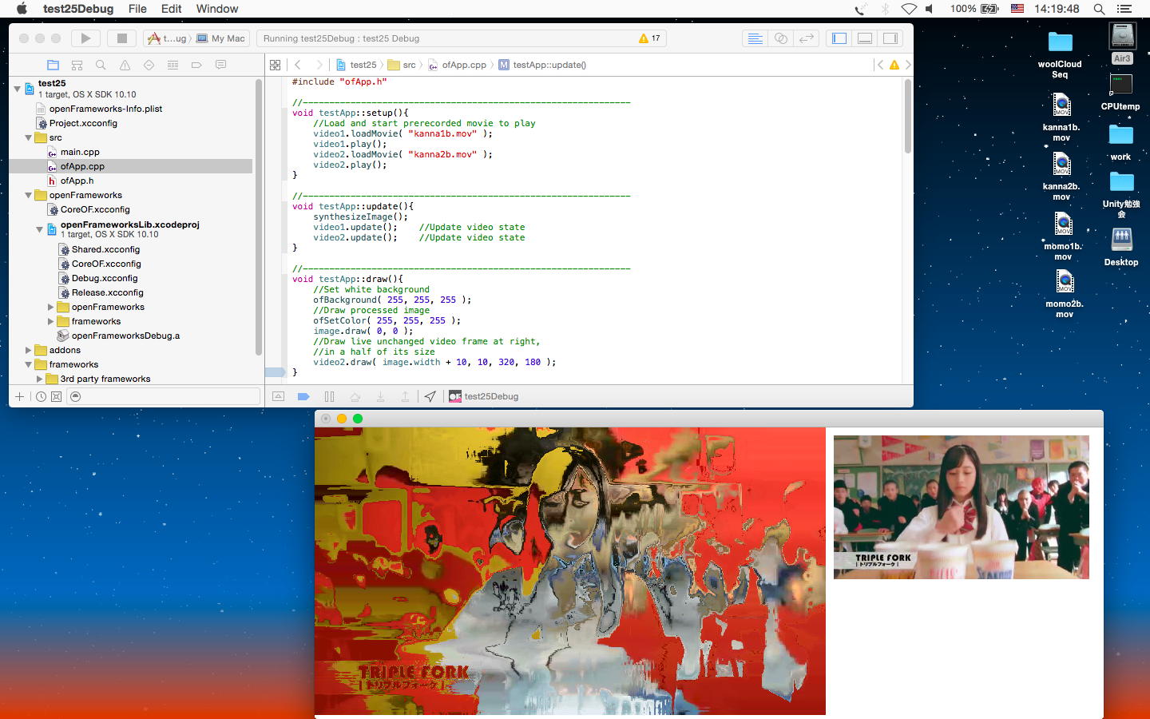
Task: Toggle the Utilities panel visibility
Action: click(890, 38)
